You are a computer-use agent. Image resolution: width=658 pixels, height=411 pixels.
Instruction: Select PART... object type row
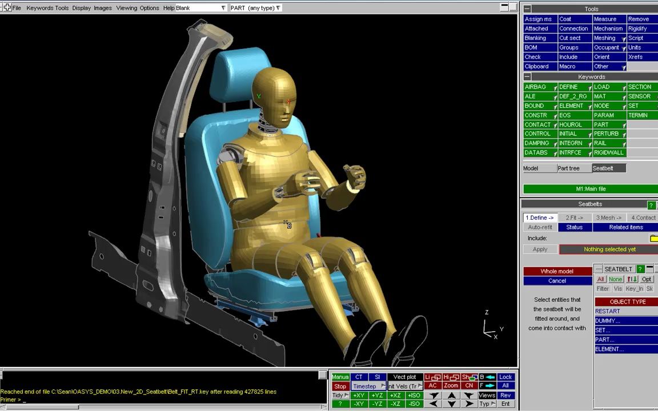coord(627,340)
